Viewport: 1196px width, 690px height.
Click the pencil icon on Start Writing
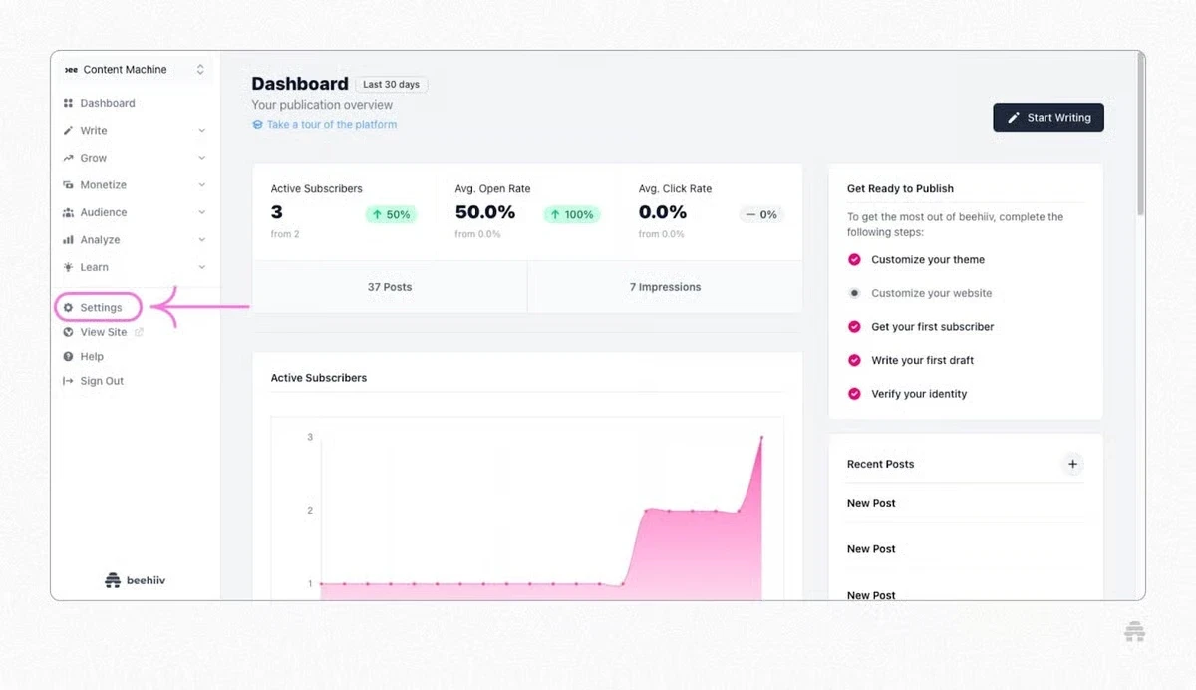(x=1014, y=118)
